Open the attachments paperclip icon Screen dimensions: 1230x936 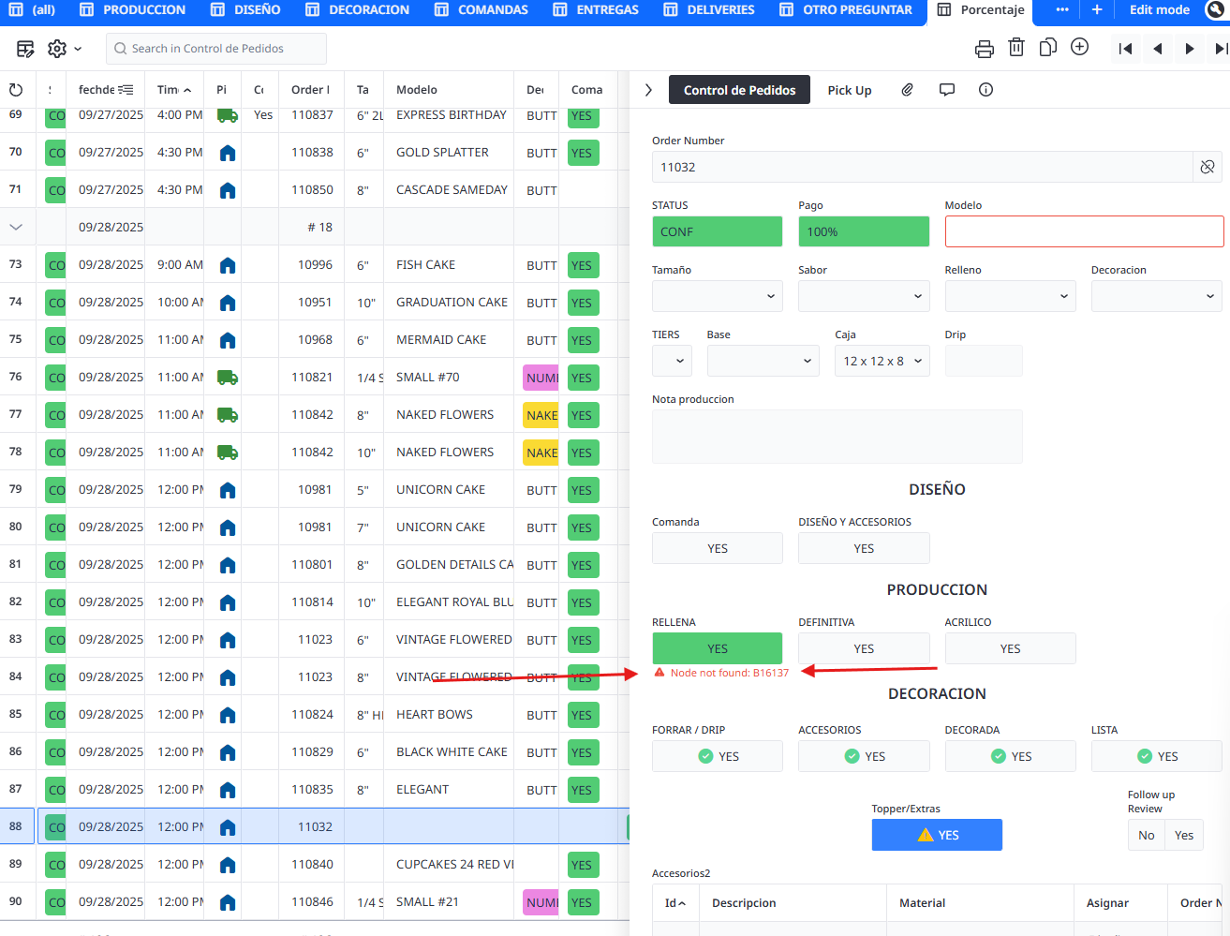click(x=907, y=90)
